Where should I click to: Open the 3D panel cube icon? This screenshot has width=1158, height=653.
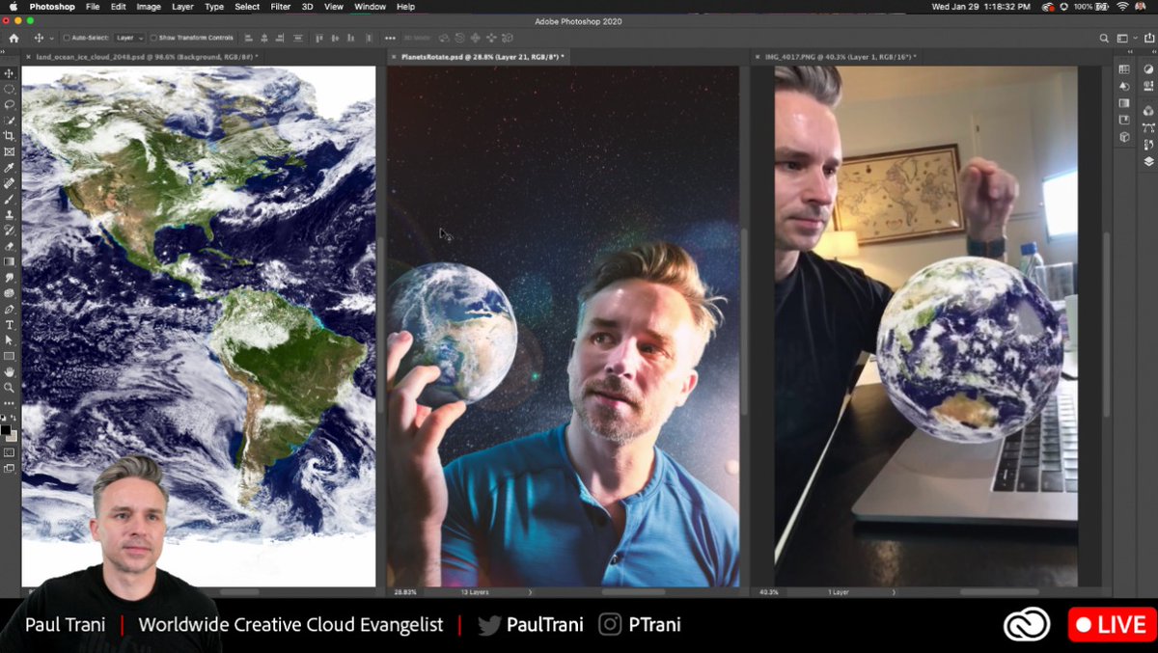pyautogui.click(x=1124, y=137)
